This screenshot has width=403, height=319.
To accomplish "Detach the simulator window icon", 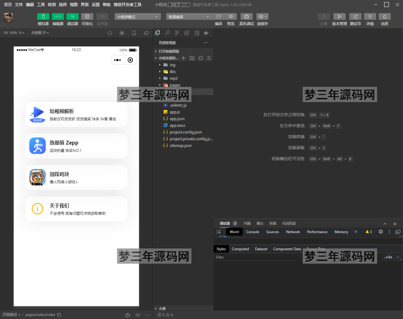I will point(146,33).
